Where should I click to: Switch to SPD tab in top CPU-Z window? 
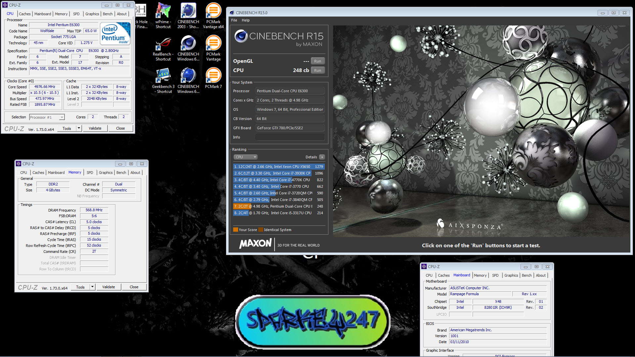pyautogui.click(x=76, y=14)
